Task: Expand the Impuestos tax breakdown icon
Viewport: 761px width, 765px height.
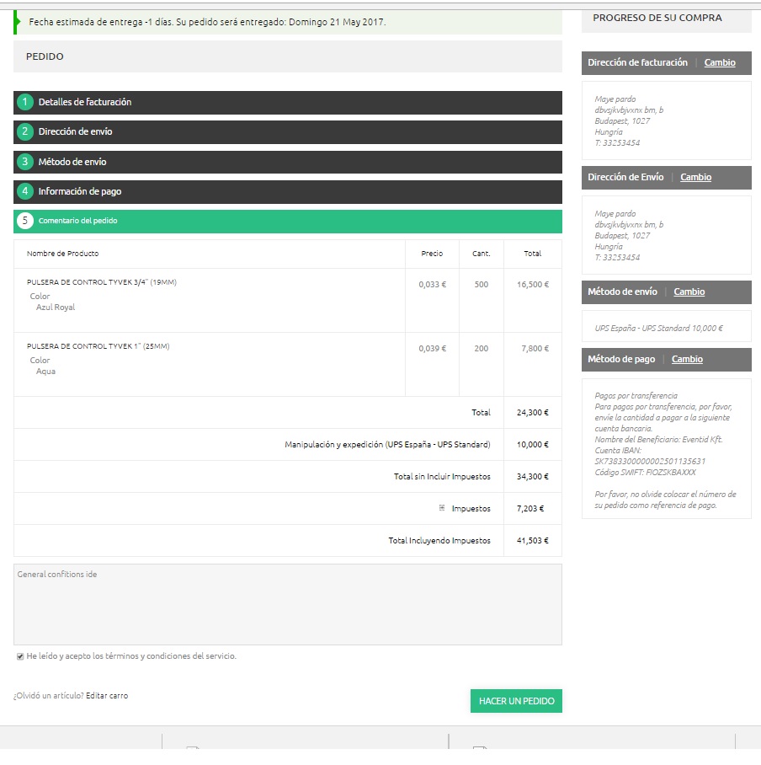Action: point(441,508)
